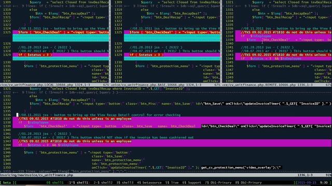The height and width of the screenshot is (186, 332).
Task: Open window 3$ shell3
Action: tap(125, 182)
